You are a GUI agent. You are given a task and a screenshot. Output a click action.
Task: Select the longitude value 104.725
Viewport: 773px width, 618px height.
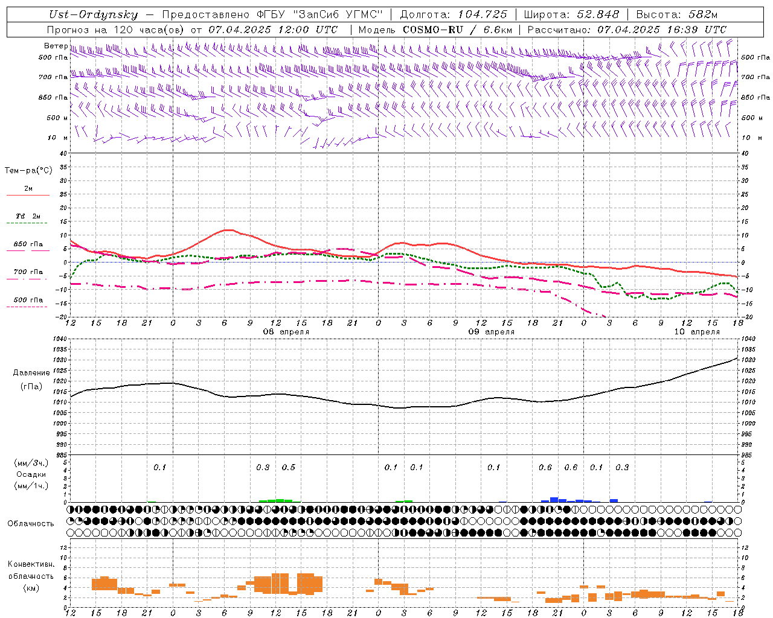click(482, 14)
